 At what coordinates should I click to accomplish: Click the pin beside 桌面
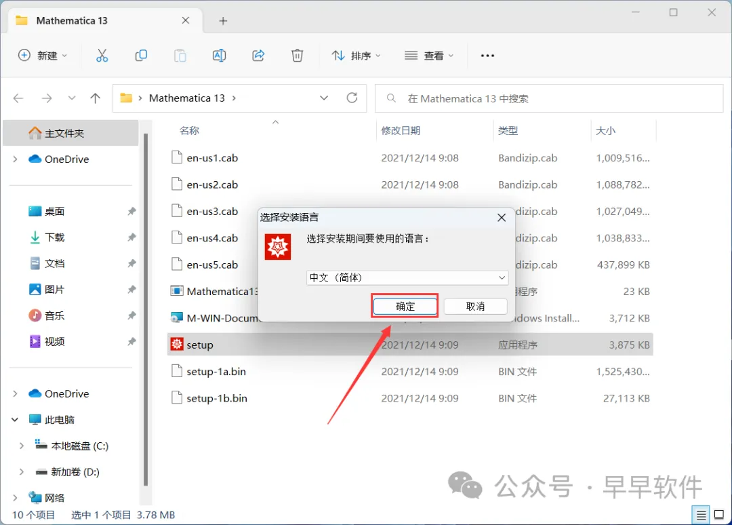(131, 211)
